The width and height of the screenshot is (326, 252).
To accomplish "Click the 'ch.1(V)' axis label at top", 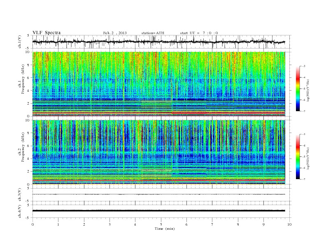I will [x=20, y=42].
